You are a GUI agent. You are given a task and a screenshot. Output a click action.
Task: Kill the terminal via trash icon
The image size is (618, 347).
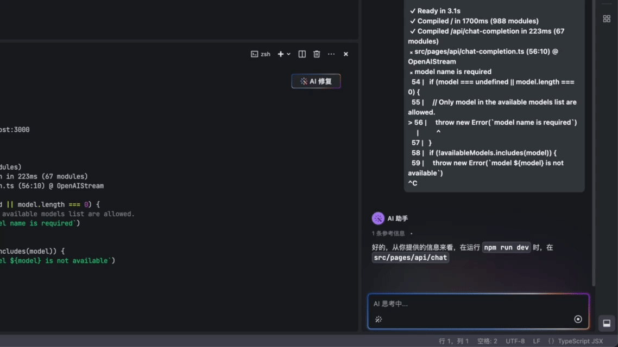coord(317,54)
